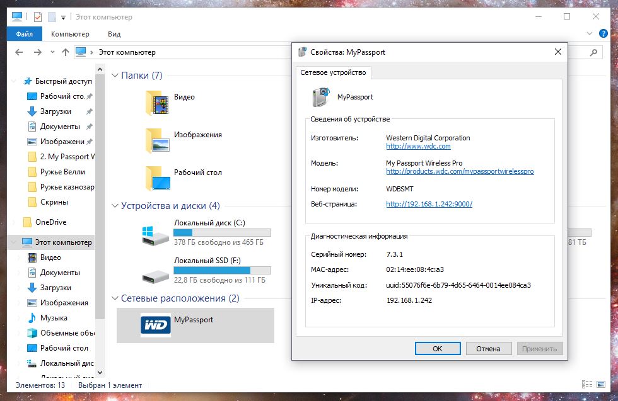Click the search magnifier icon
This screenshot has height=401, width=618.
pos(593,52)
